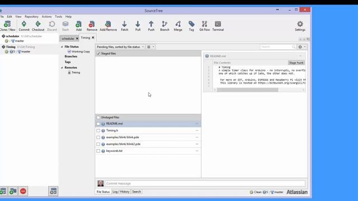Collapse the Remotes tree section
This screenshot has height=201, width=358.
(62, 68)
